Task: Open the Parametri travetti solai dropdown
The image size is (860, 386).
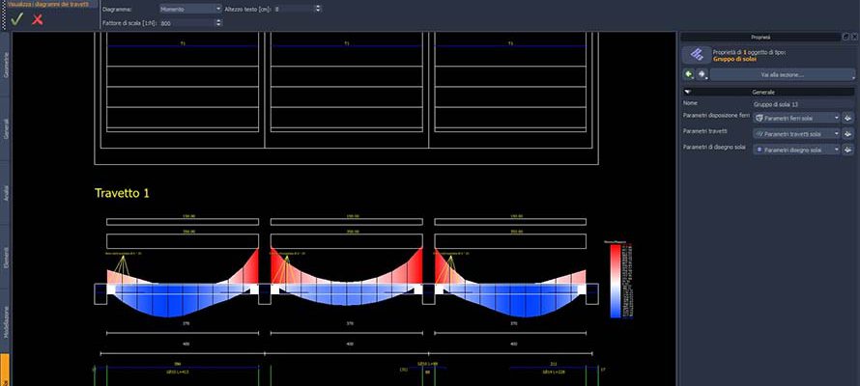Action: [x=796, y=133]
